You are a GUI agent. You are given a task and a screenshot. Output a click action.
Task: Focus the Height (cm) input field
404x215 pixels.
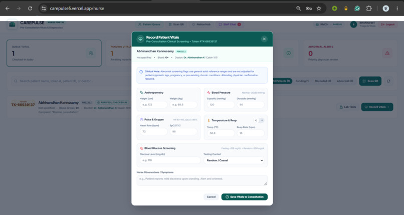click(153, 105)
